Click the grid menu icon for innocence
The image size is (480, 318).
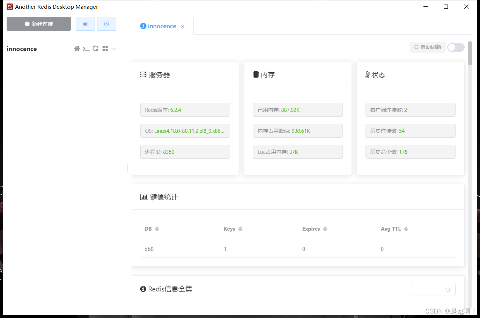[105, 49]
